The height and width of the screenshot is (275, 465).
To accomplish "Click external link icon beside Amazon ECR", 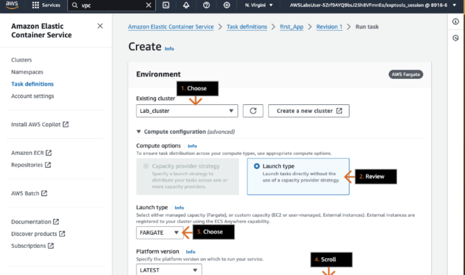I will 49,153.
